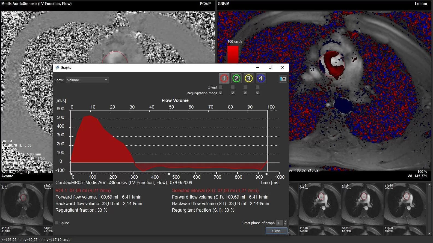The width and height of the screenshot is (433, 243).
Task: Decrease Start phase of graph value
Action: (x=285, y=224)
